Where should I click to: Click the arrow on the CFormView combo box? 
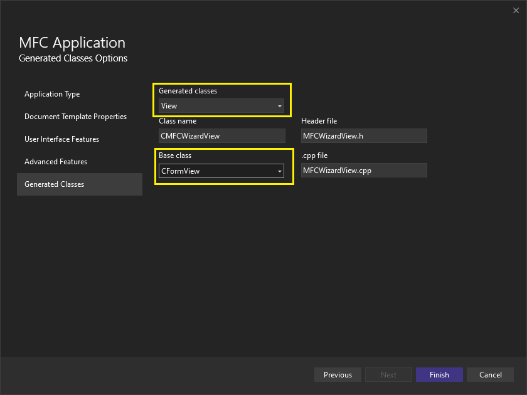tap(280, 171)
